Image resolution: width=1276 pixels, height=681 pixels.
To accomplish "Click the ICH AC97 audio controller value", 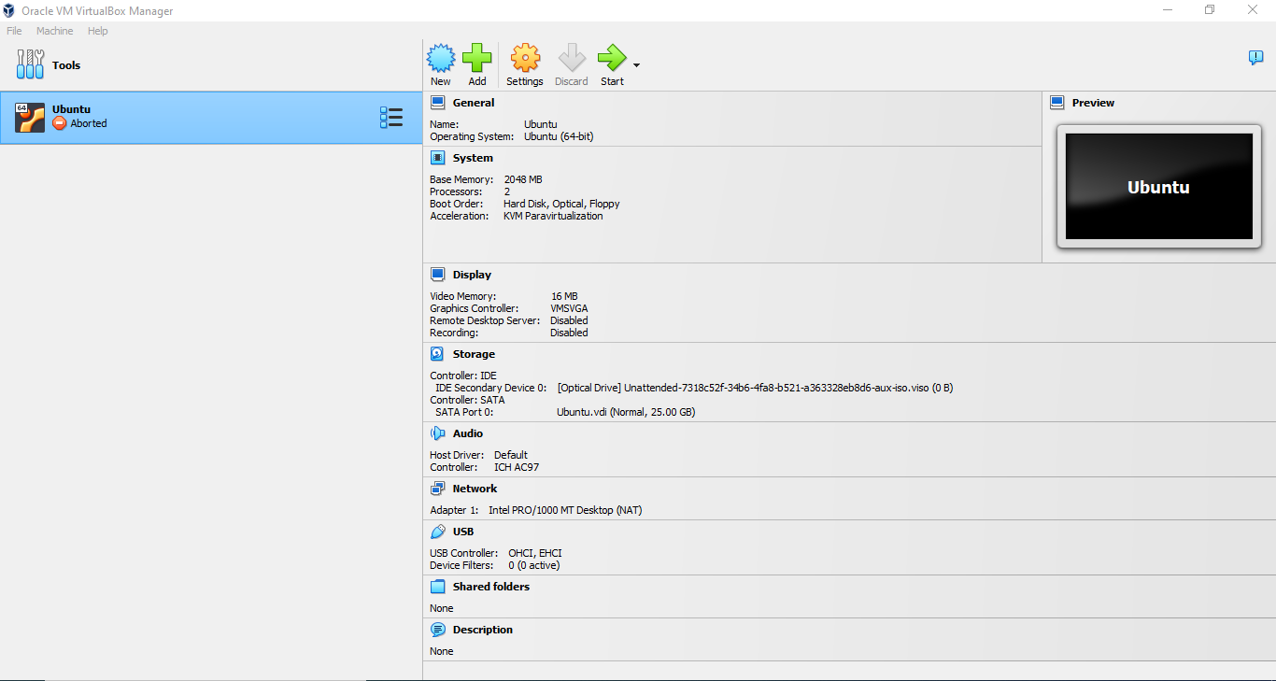I will pos(517,467).
